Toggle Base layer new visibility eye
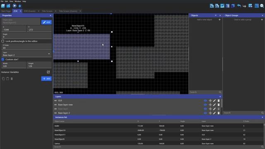Viewport: 265px width, 149px height. [205, 105]
